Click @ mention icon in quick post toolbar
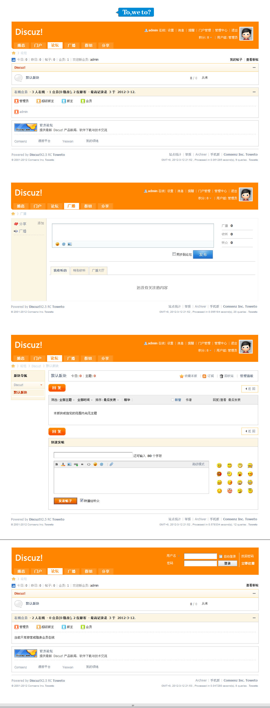This screenshot has width=270, height=708. (x=101, y=464)
